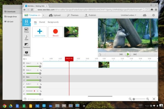Open the Untitled video project dropdown
The image size is (164, 109).
(x=128, y=15)
